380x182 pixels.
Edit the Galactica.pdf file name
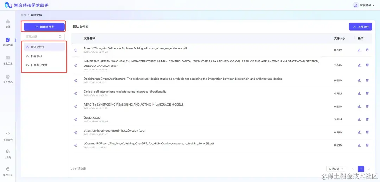coord(359,119)
